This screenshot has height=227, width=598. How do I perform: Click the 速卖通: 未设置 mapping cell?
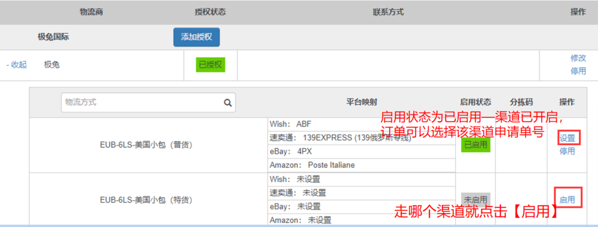point(362,193)
